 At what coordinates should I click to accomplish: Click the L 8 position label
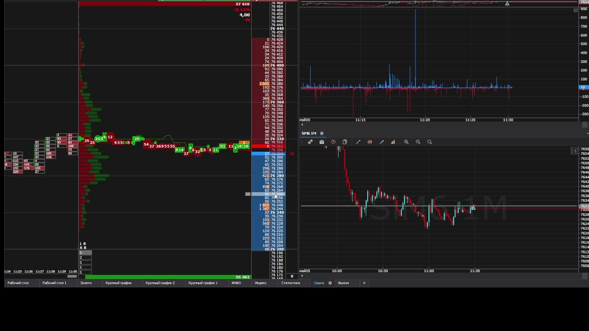tap(83, 244)
